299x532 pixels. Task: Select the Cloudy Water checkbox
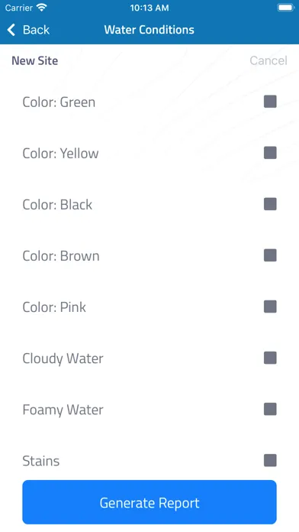pyautogui.click(x=270, y=358)
